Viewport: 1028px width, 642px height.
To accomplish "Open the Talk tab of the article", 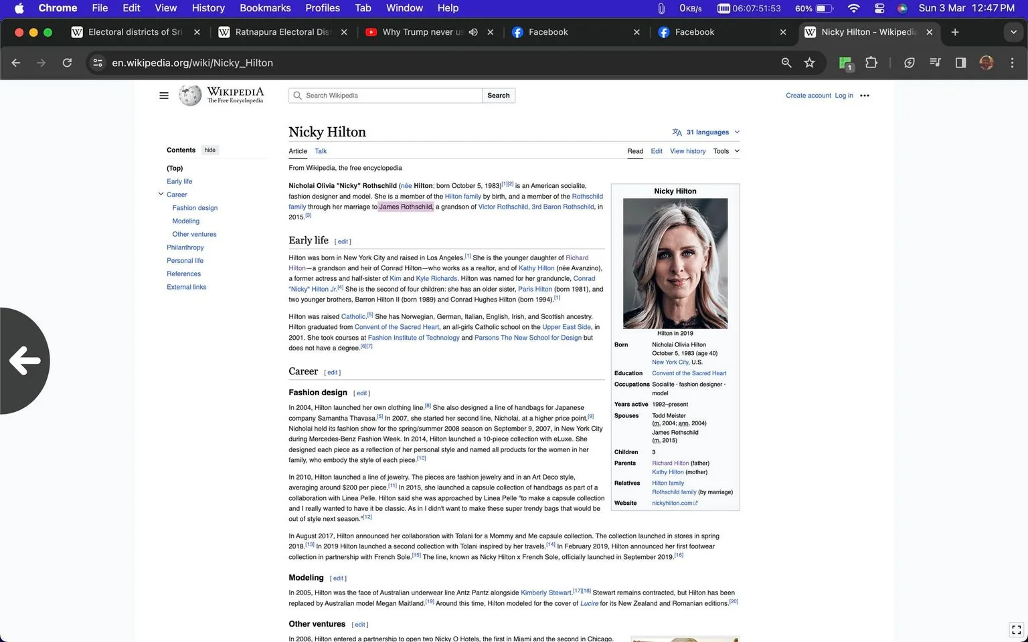I will (321, 151).
